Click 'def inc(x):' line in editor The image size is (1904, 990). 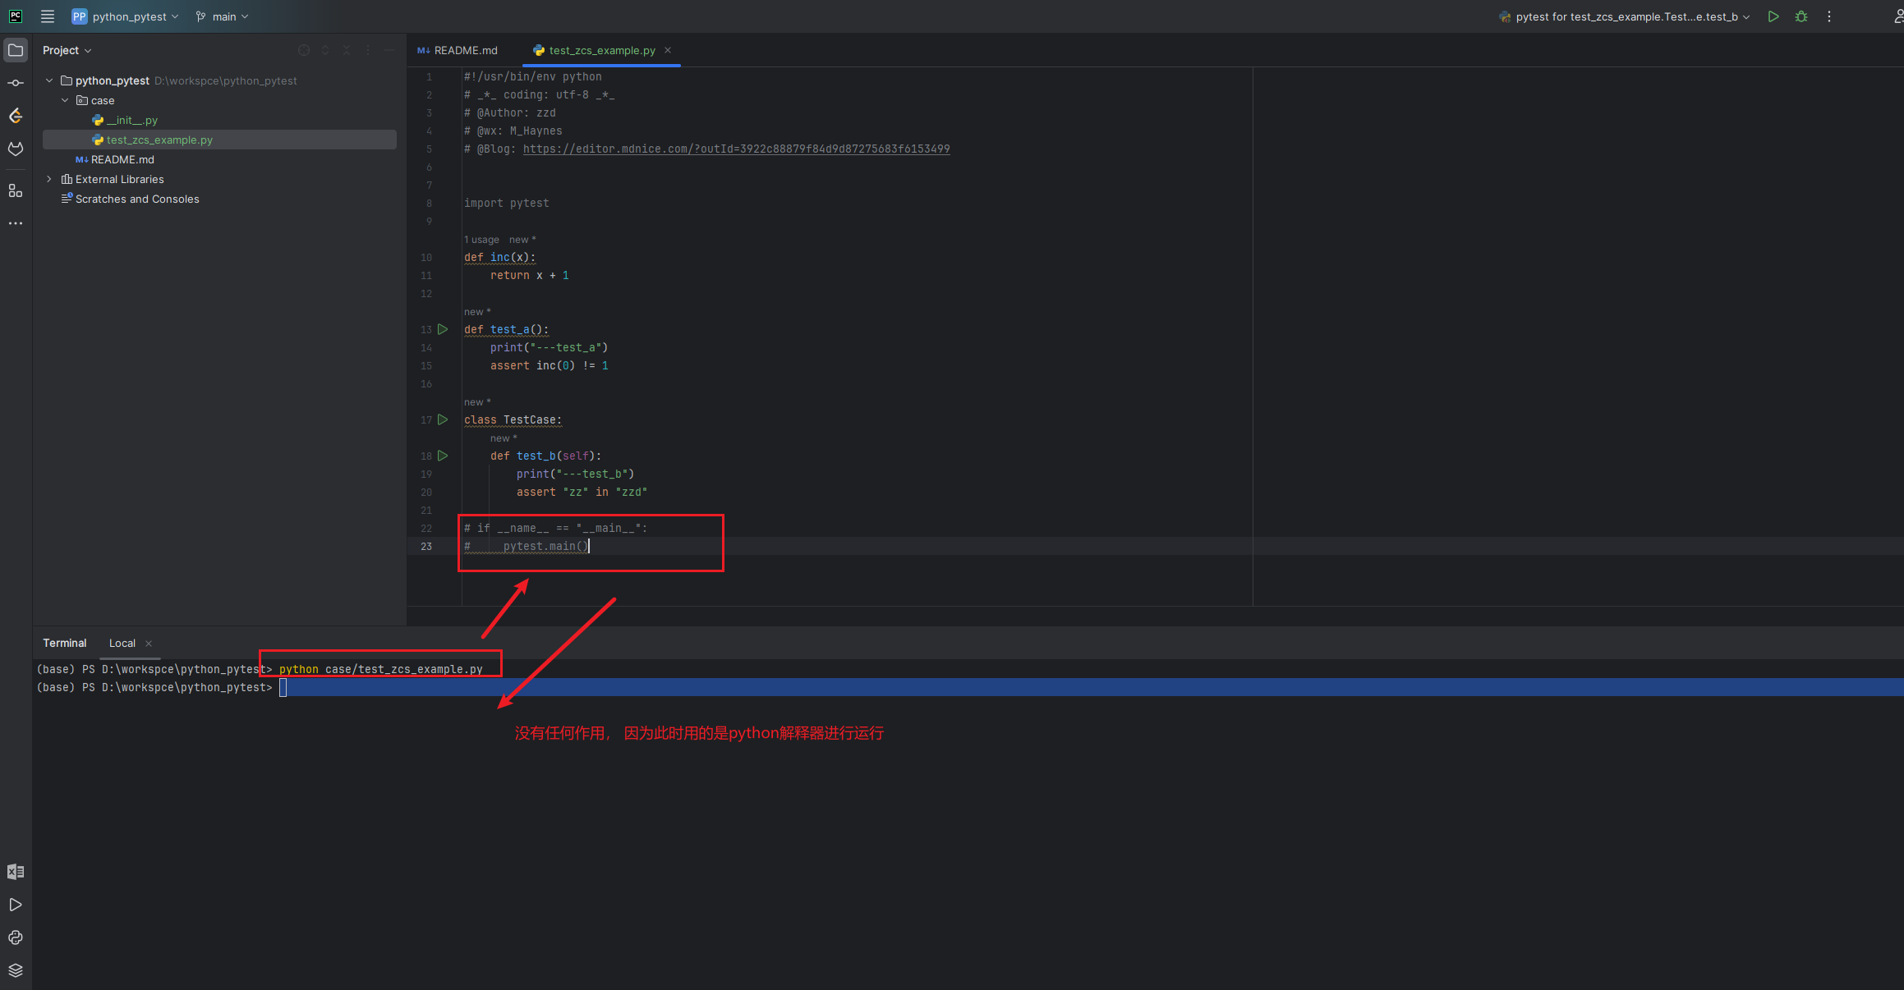[499, 257]
